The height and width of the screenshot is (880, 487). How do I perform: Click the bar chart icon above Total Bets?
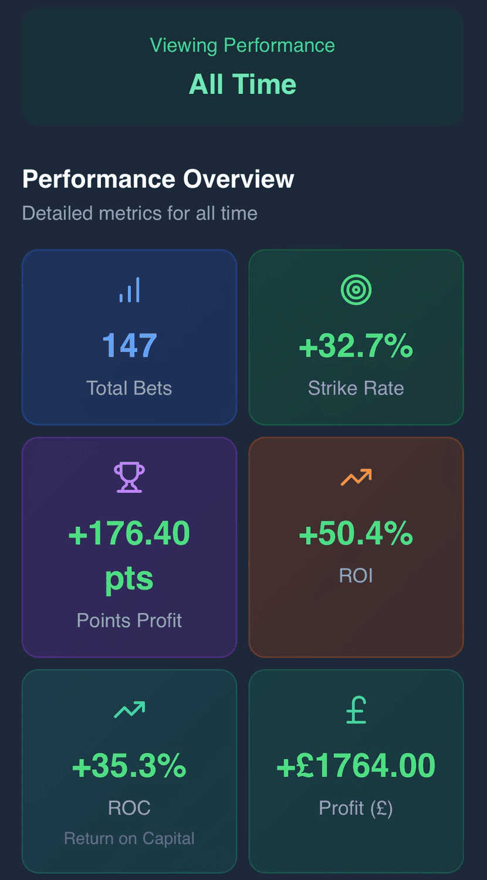(x=129, y=290)
